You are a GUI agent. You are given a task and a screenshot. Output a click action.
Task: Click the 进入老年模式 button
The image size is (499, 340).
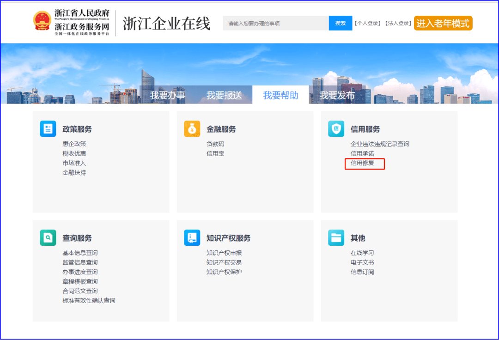(443, 23)
